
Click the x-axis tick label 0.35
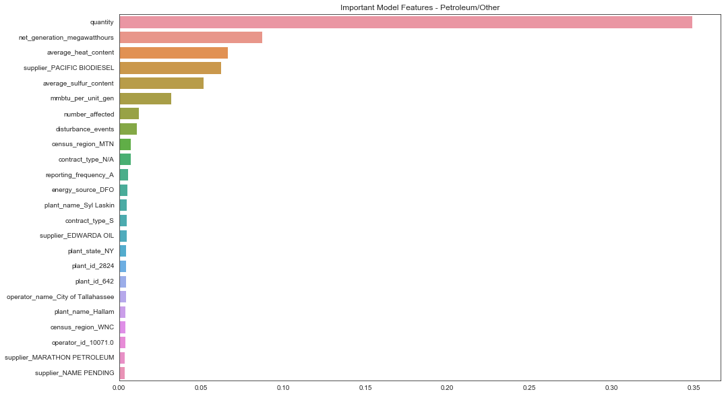click(x=694, y=388)
